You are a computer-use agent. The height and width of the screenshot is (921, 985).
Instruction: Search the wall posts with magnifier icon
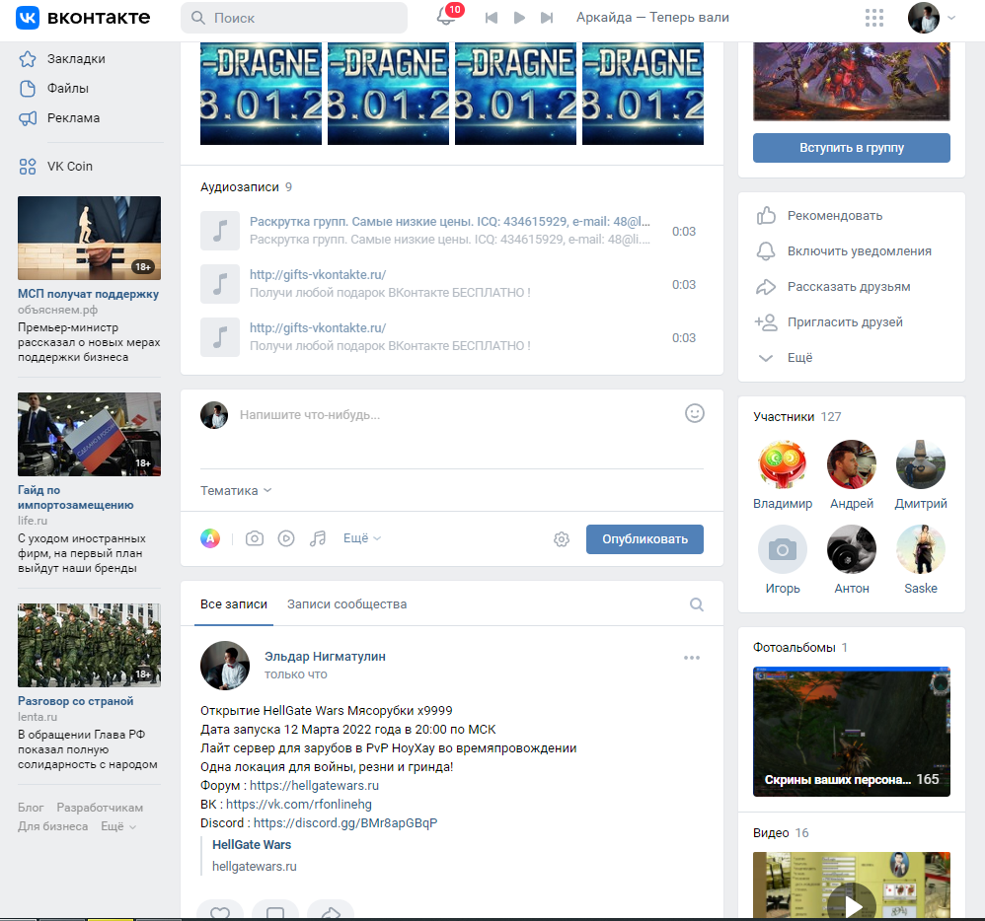[696, 604]
